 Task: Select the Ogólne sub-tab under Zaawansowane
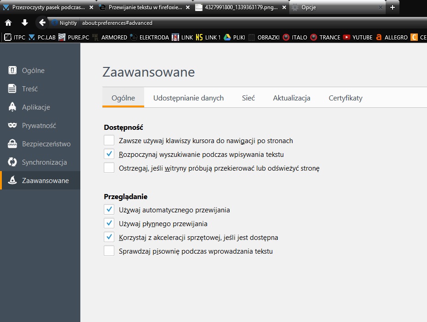(123, 98)
